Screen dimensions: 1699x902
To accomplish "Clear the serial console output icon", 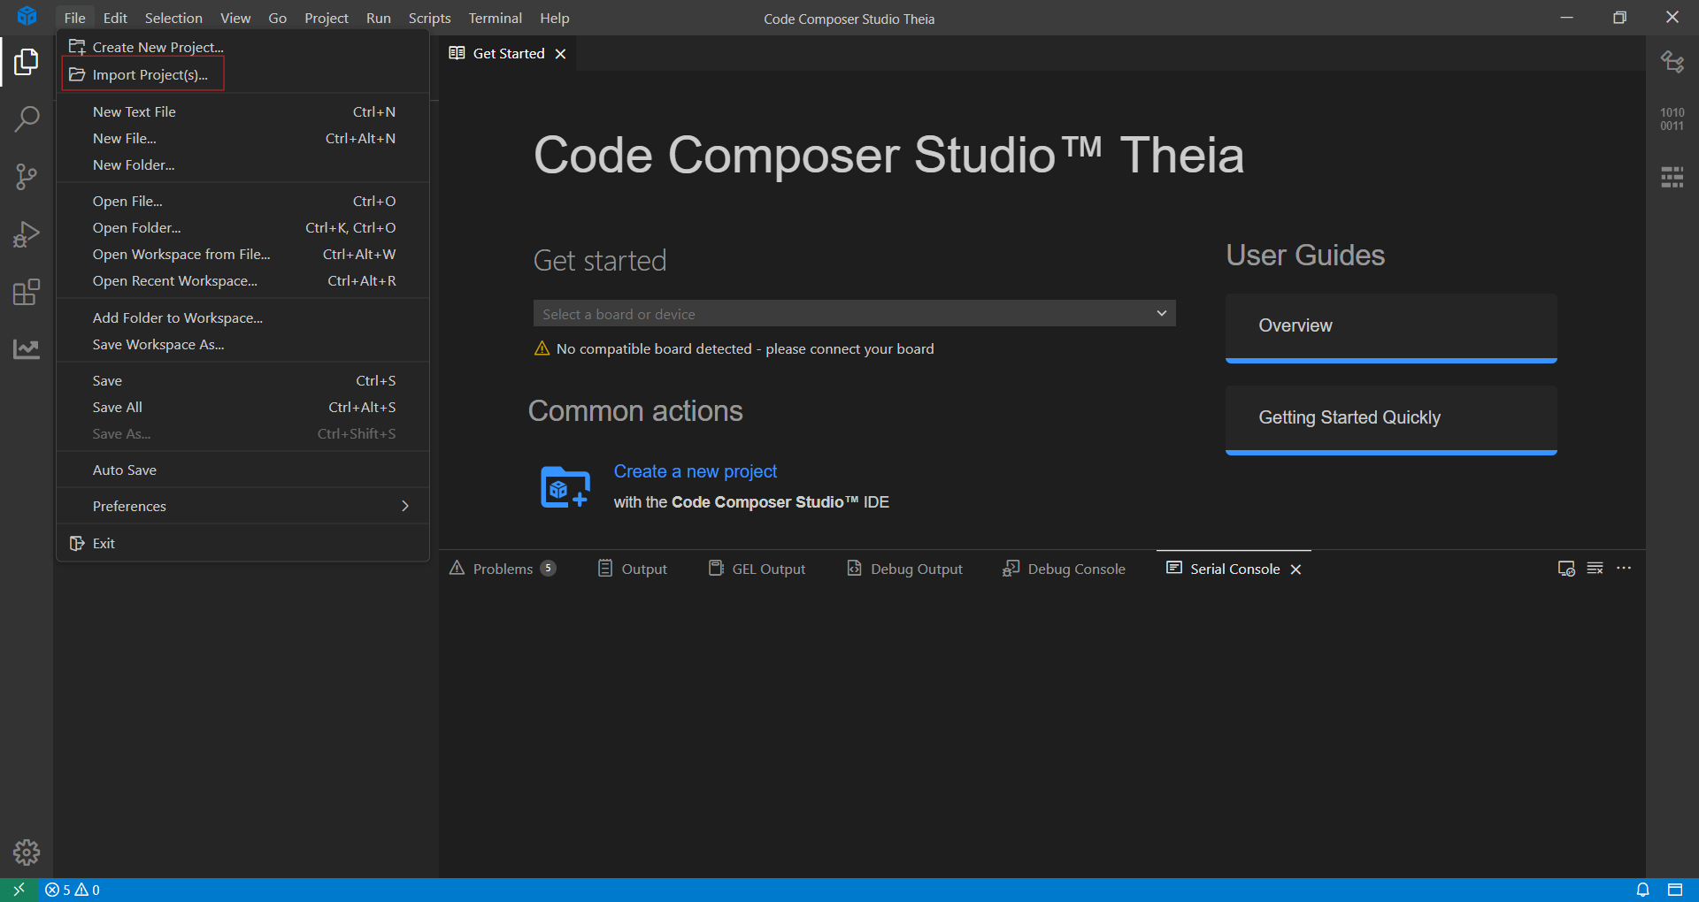I will click(x=1595, y=569).
